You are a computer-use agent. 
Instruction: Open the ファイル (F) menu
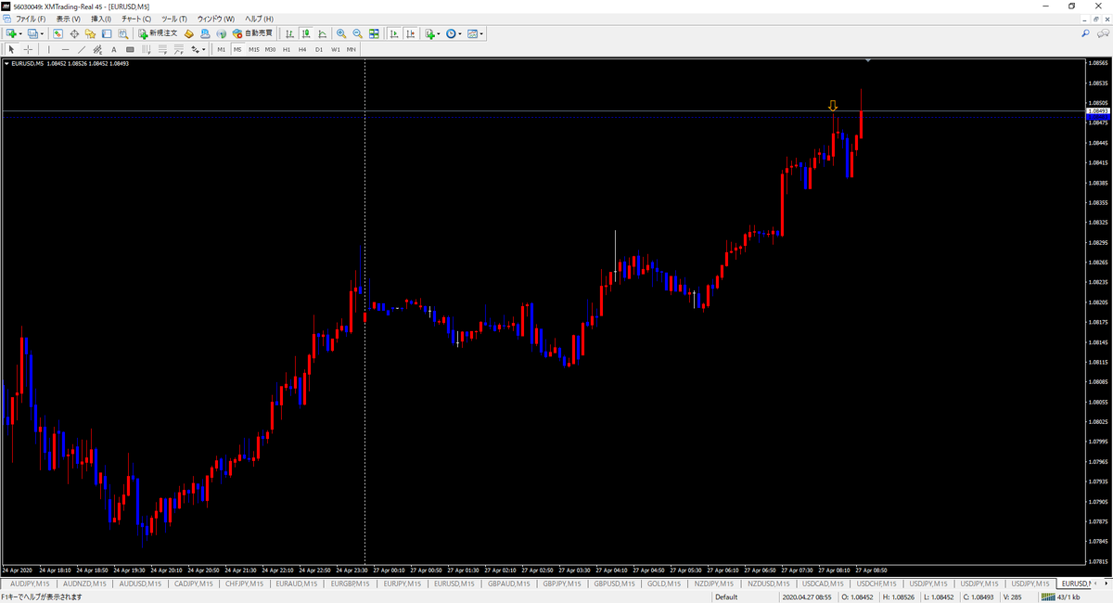coord(31,19)
